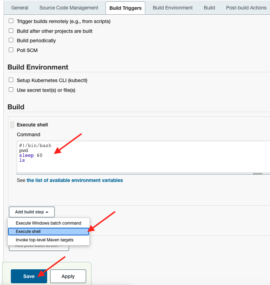Click inside the shell Command text area

click(x=143, y=157)
